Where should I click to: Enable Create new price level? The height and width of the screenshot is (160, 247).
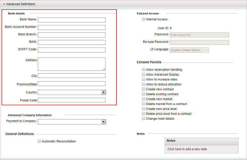144,109
